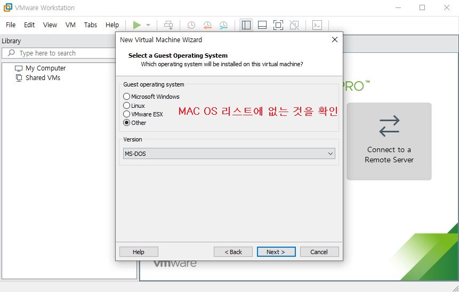Open the Tabs menu
This screenshot has width=459, height=292.
tap(91, 25)
